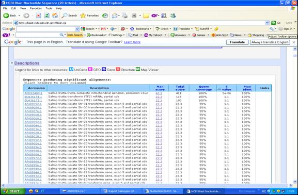
Task: Click the Back arrow icon
Action: click(x=6, y=15)
